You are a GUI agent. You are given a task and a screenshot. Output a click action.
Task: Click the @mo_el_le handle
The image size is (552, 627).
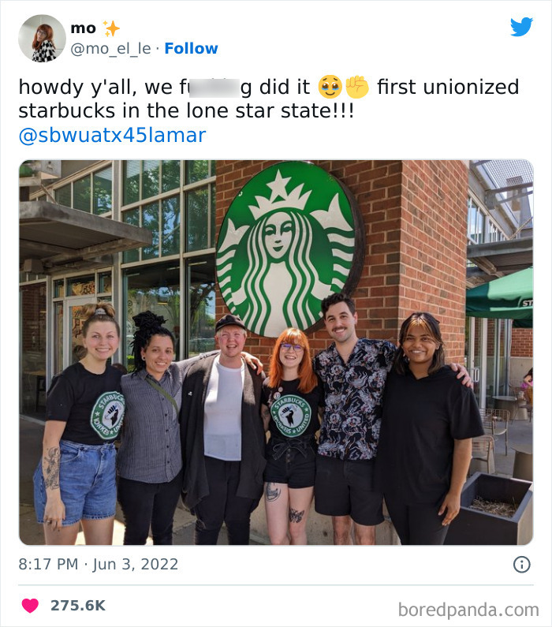click(x=111, y=49)
